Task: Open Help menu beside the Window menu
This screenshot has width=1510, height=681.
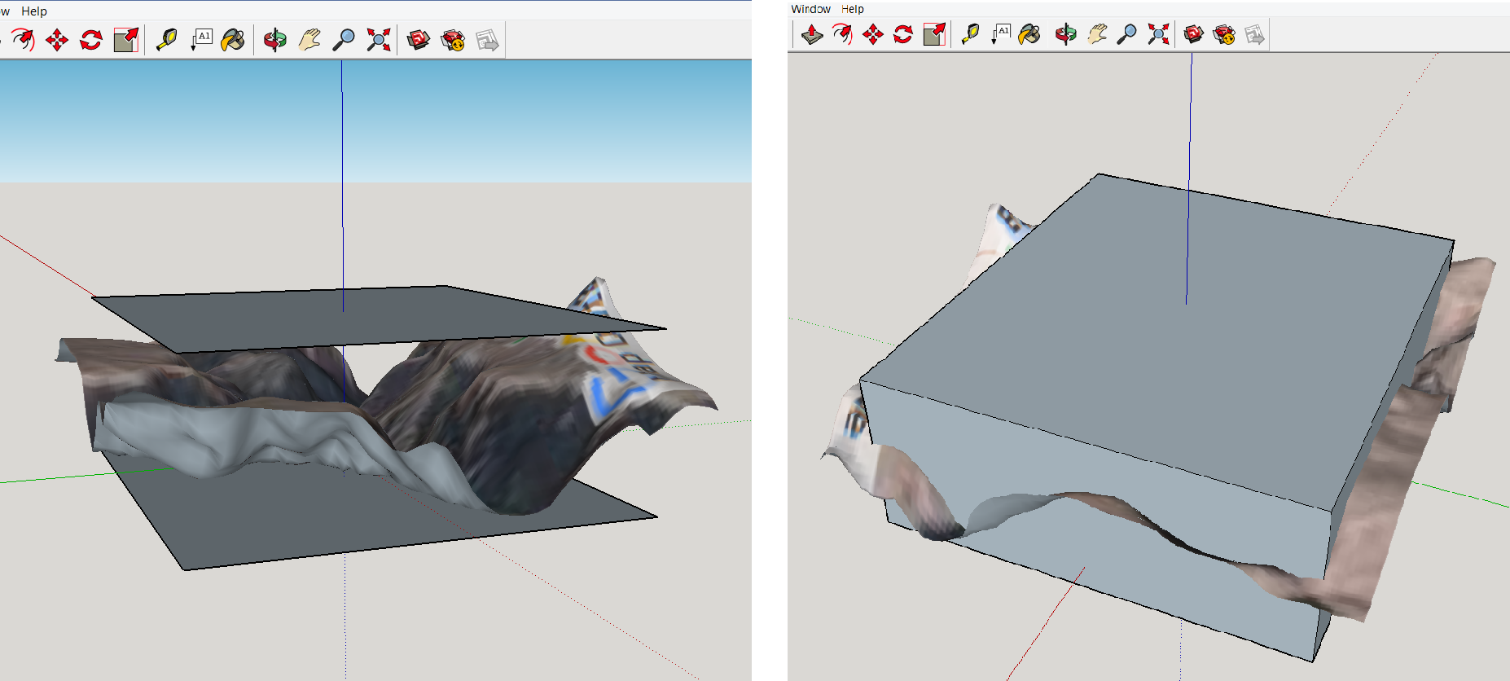Action: pos(852,9)
